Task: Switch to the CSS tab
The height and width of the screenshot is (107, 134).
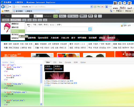Action: click(55, 62)
